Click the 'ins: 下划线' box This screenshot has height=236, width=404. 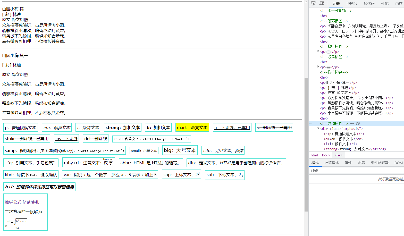66,139
